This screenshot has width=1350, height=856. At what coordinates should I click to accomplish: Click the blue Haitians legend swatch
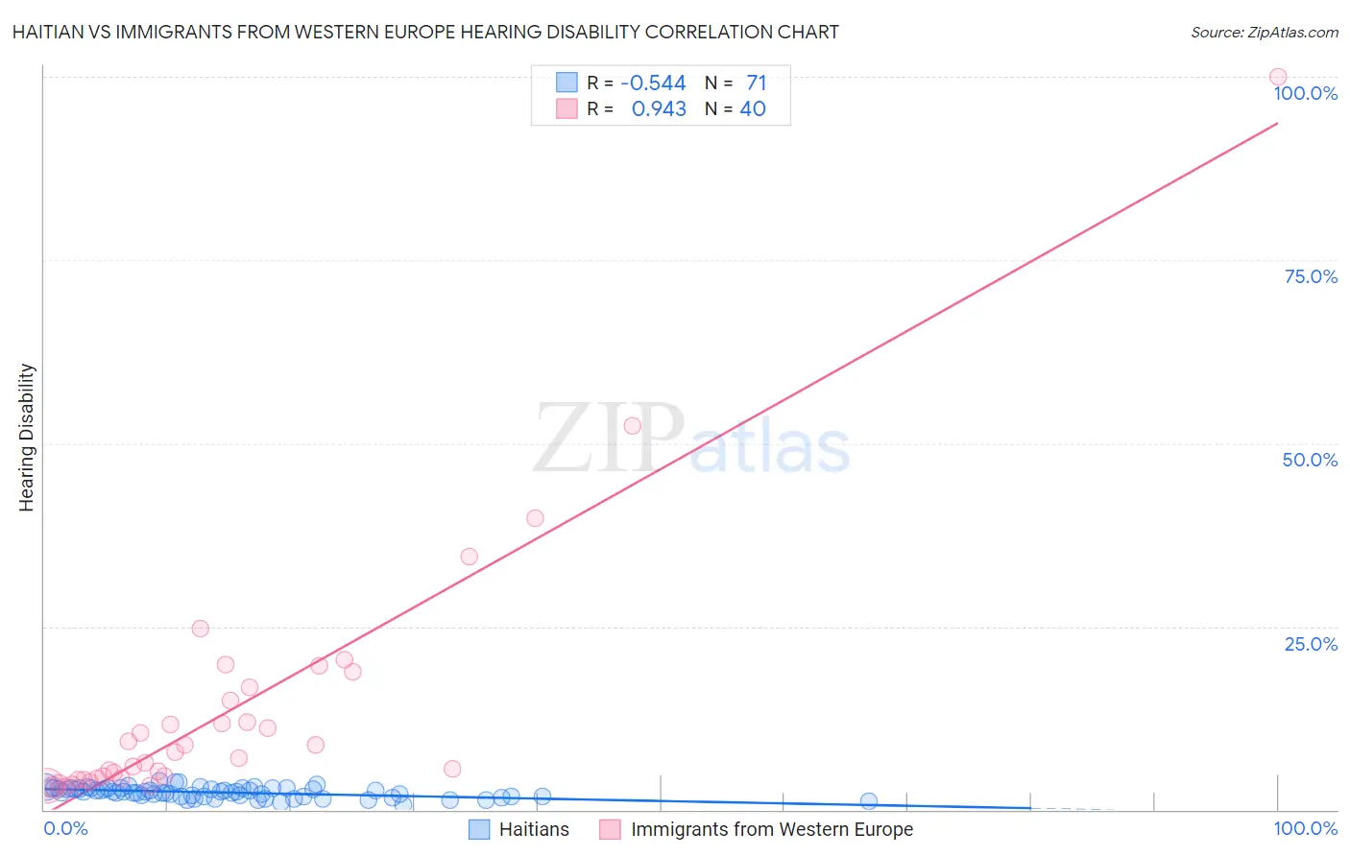(x=479, y=829)
